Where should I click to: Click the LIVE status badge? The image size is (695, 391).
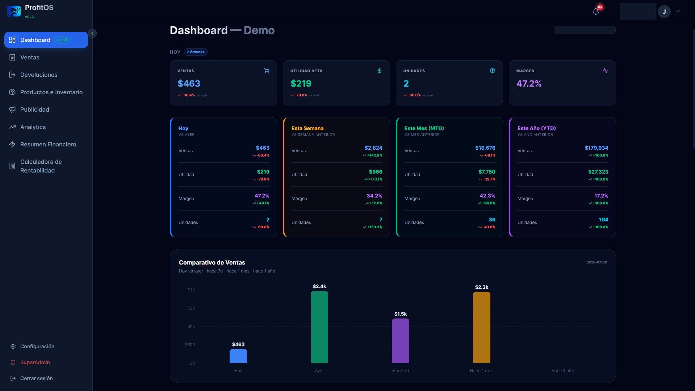coord(63,40)
